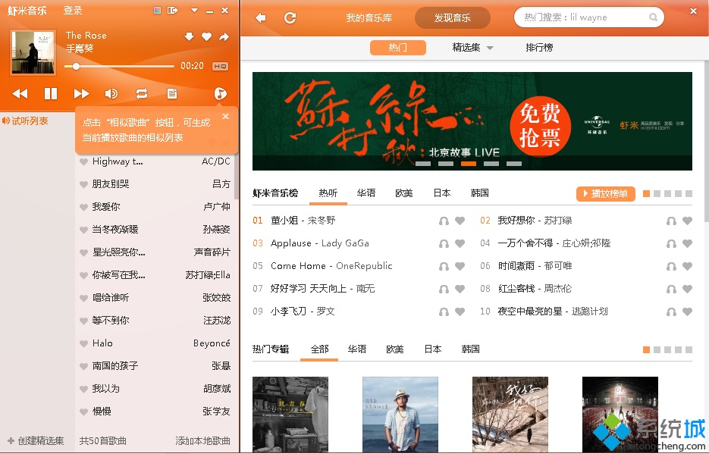Select 韩国 under 热门专辑

point(471,349)
